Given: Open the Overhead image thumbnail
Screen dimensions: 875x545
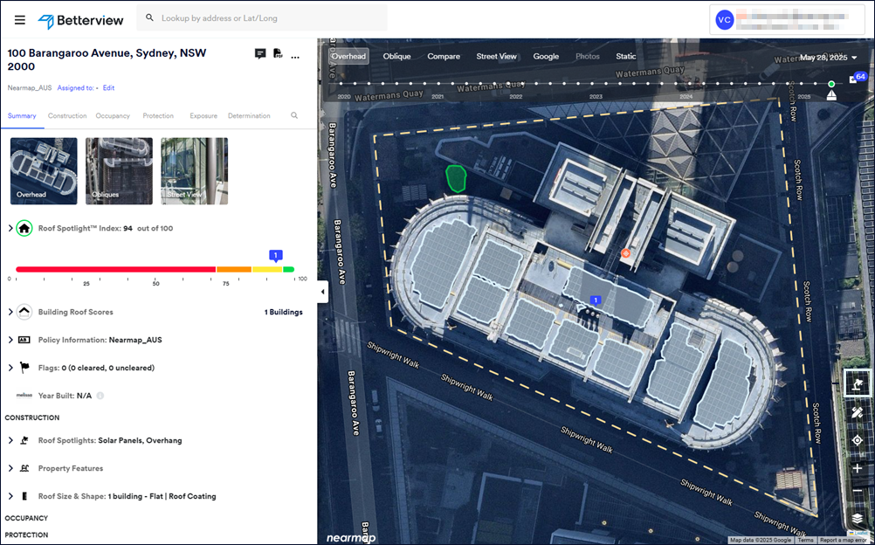Looking at the screenshot, I should pos(44,171).
